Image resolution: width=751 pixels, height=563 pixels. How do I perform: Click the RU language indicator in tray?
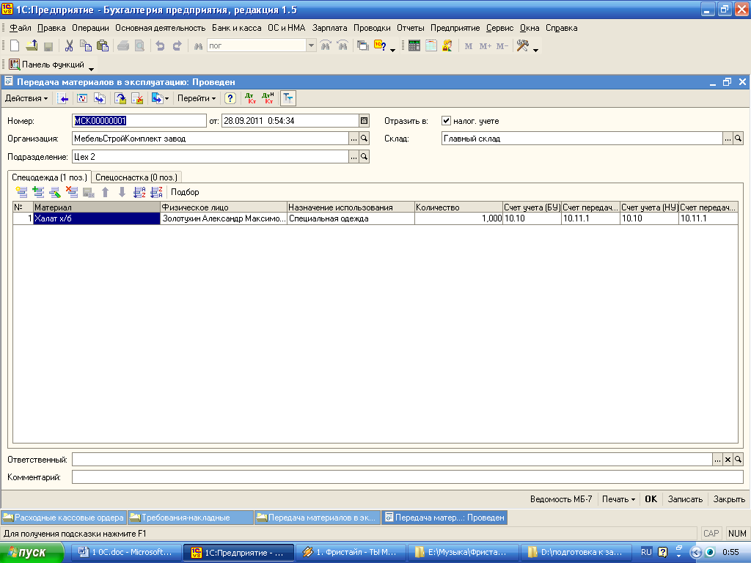click(x=646, y=552)
